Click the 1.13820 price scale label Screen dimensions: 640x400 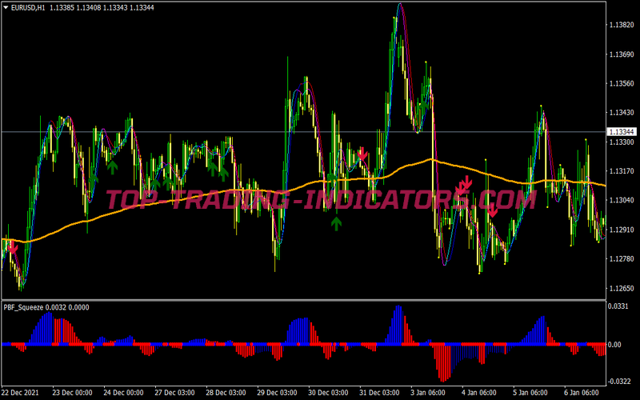(x=622, y=25)
